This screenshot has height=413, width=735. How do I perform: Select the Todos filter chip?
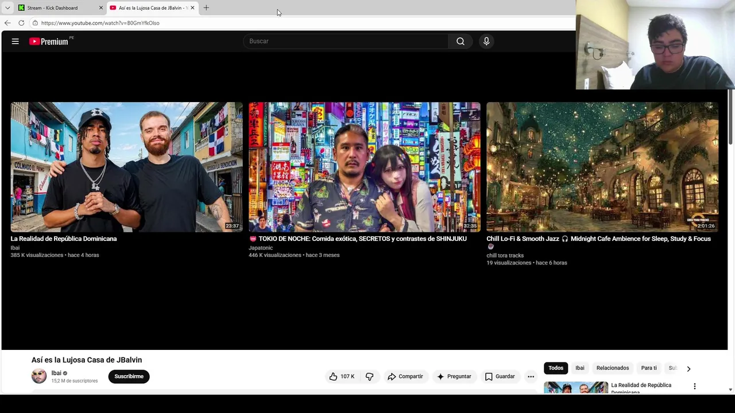click(x=556, y=368)
